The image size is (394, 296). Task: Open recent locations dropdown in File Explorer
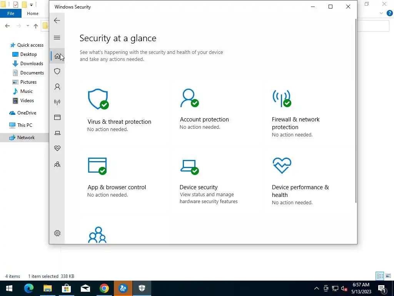click(28, 26)
